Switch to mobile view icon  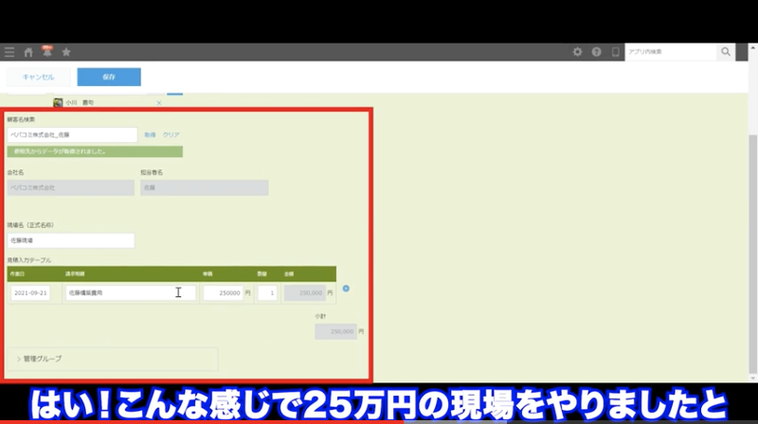(615, 52)
